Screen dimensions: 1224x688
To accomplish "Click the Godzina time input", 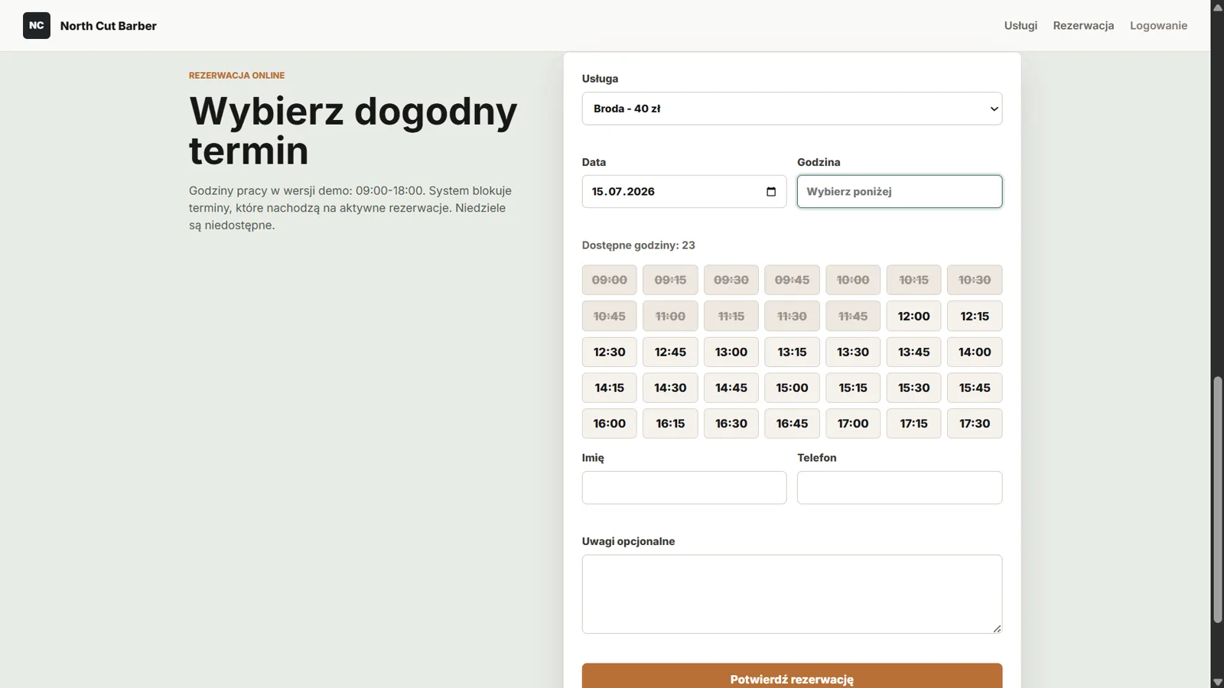I will 900,192.
